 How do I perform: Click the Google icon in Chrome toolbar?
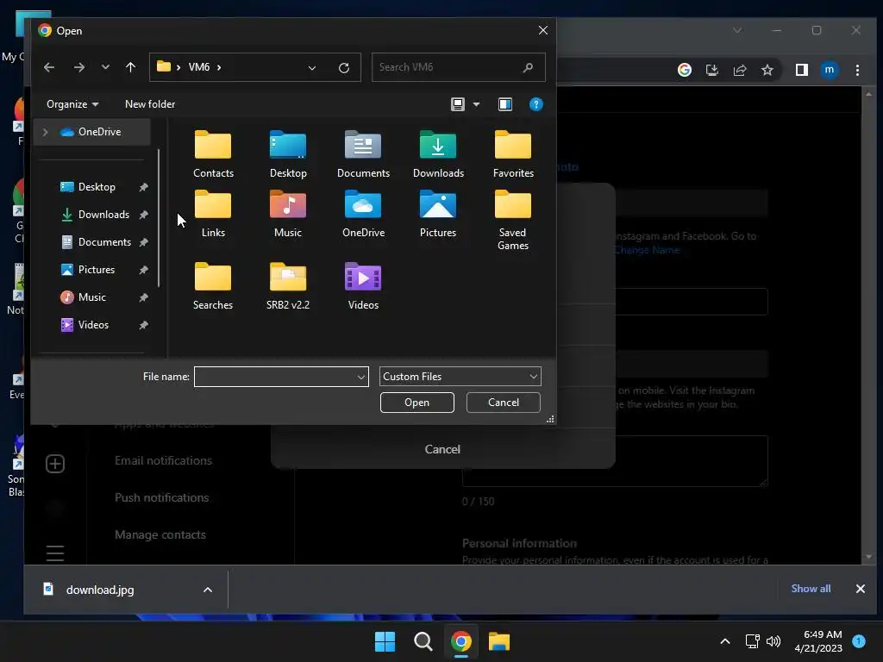coord(684,70)
